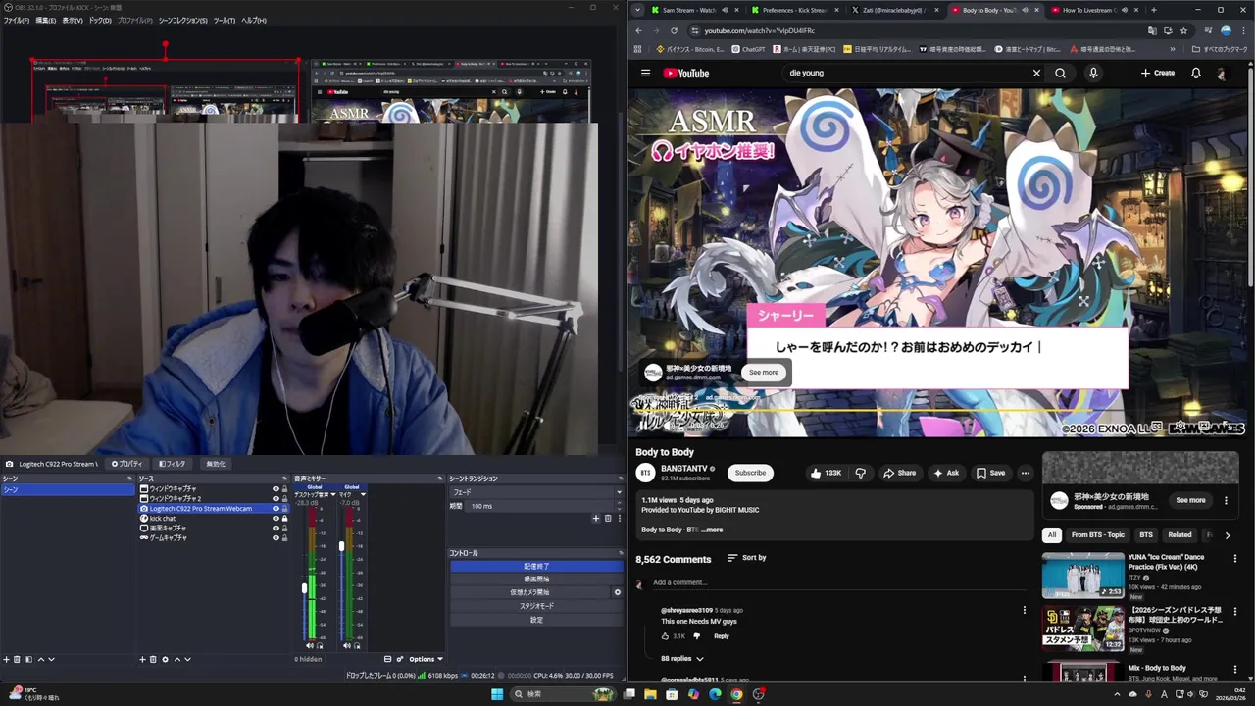
Task: Select the From BTS - Topic chip
Action: pyautogui.click(x=1097, y=535)
